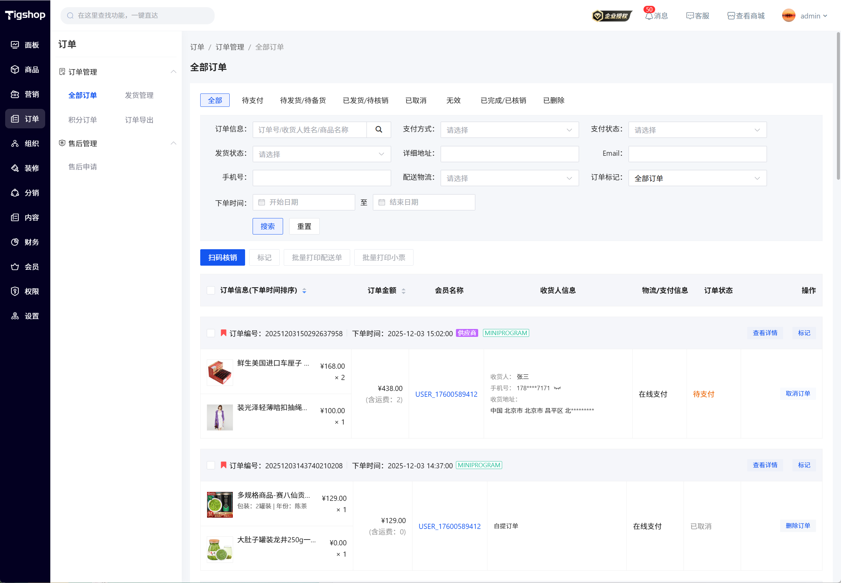Viewport: 841px width, 583px height.
Task: Open 发货管理 in the order submenu
Action: coord(139,95)
